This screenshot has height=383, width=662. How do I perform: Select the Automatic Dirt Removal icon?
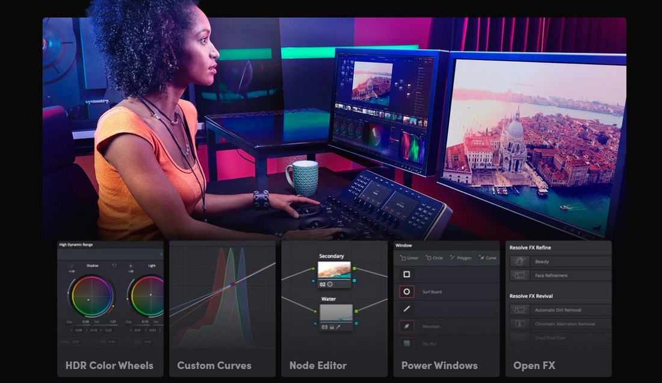[519, 310]
